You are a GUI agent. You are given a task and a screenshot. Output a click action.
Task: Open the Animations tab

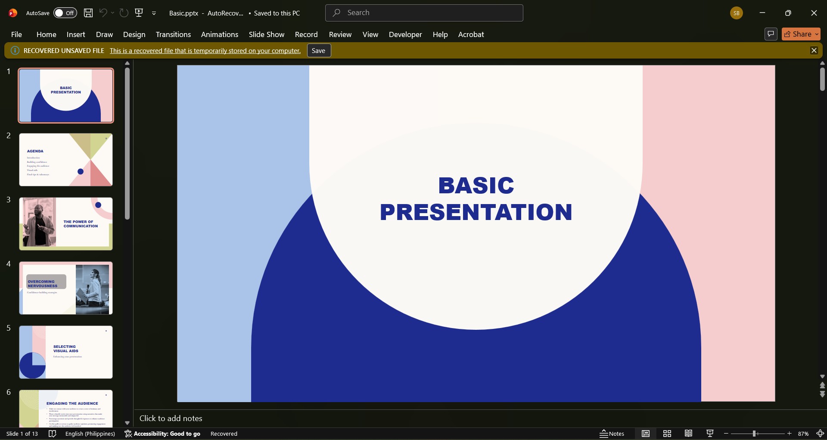pyautogui.click(x=220, y=34)
